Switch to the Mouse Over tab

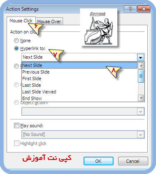coord(49,21)
